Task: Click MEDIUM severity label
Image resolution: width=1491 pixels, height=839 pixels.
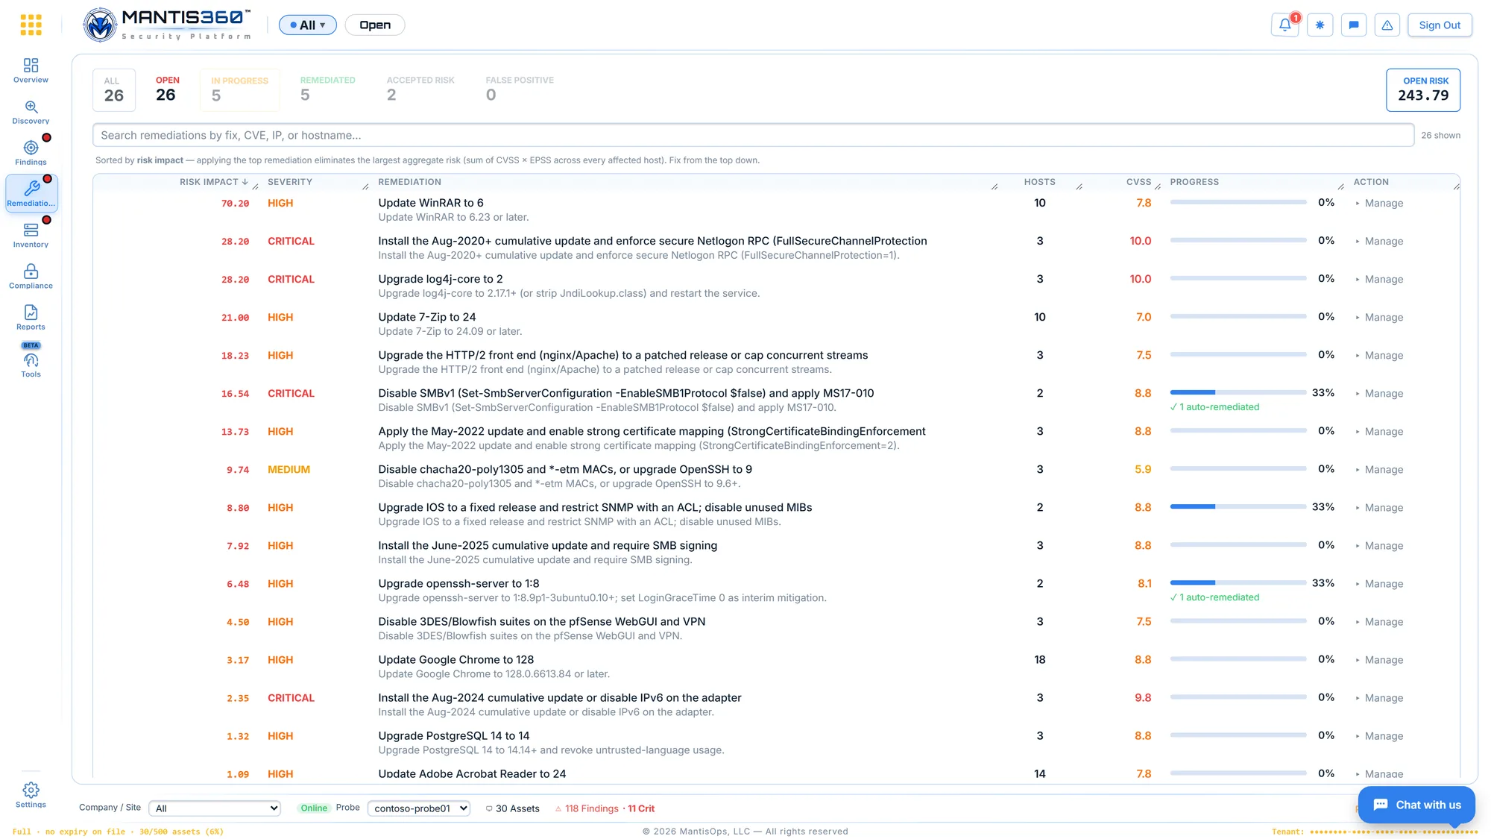Action: pos(289,470)
